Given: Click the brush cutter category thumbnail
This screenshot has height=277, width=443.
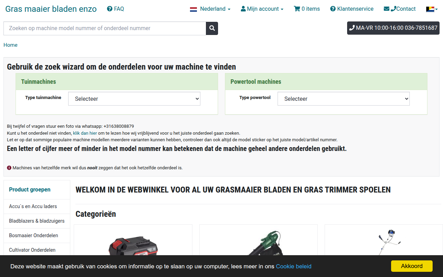Looking at the screenshot, I should click(x=389, y=242).
